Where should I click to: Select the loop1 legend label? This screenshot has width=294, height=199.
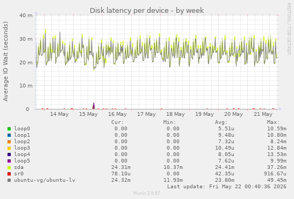click(x=22, y=135)
